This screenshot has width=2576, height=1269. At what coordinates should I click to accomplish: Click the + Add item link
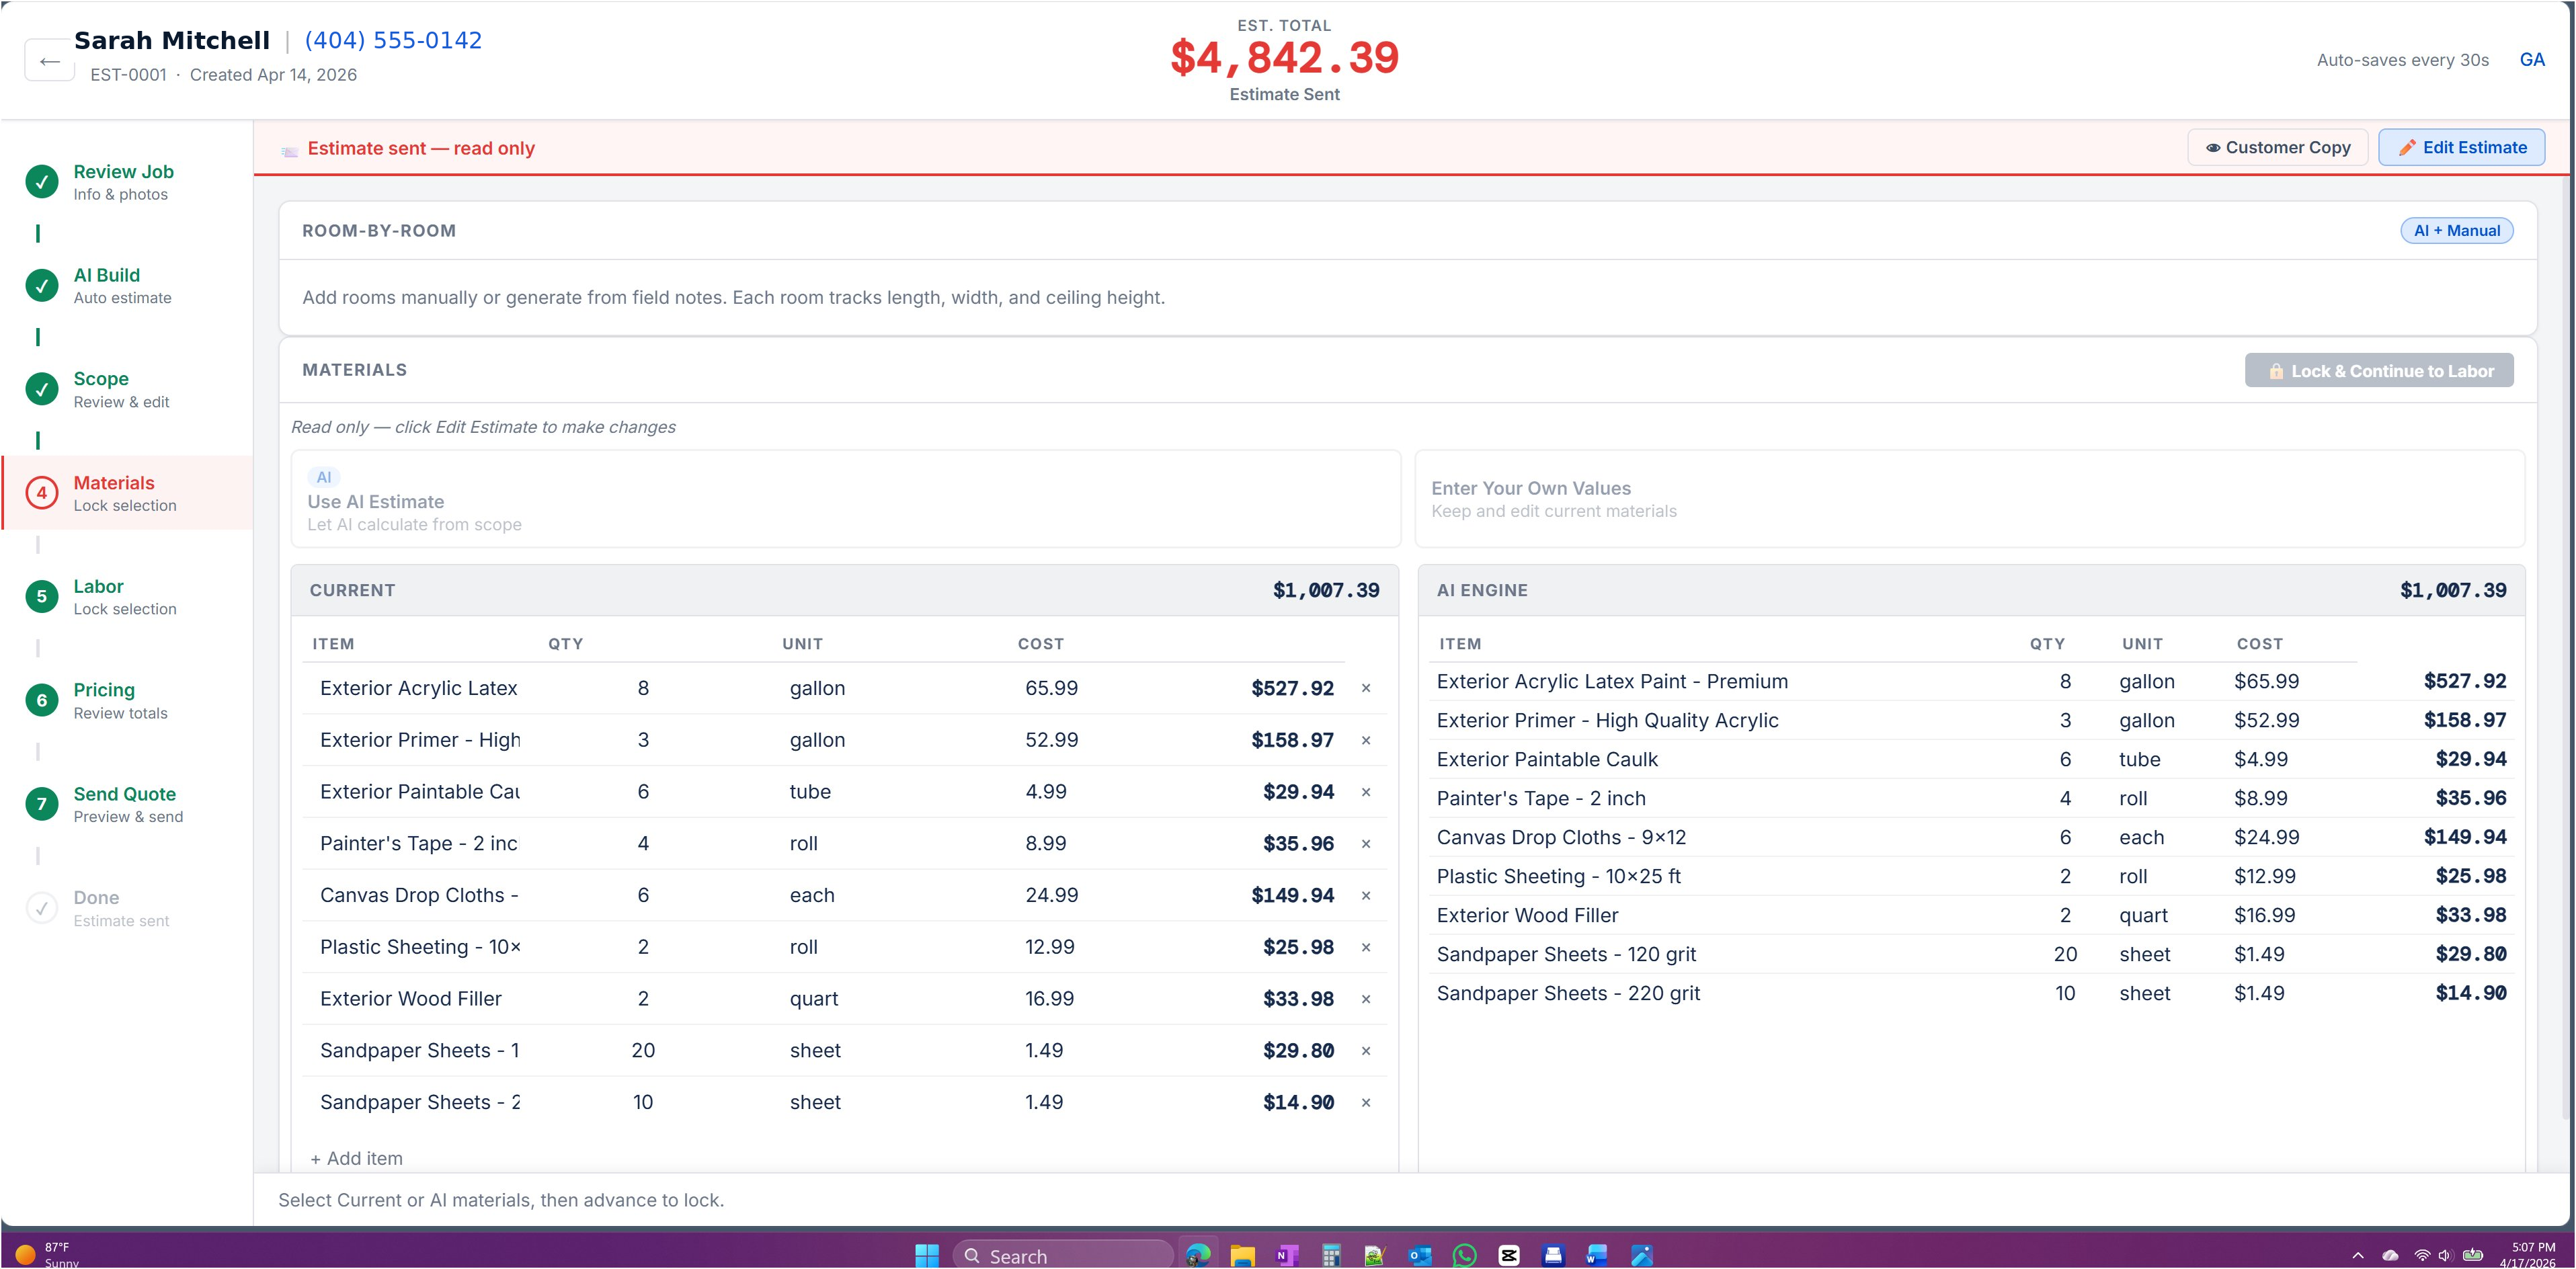[357, 1158]
